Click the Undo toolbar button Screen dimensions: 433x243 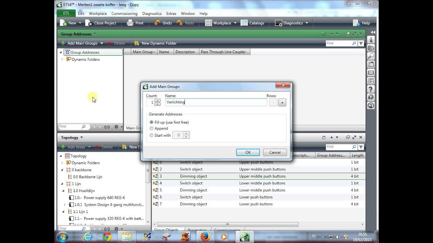[163, 23]
